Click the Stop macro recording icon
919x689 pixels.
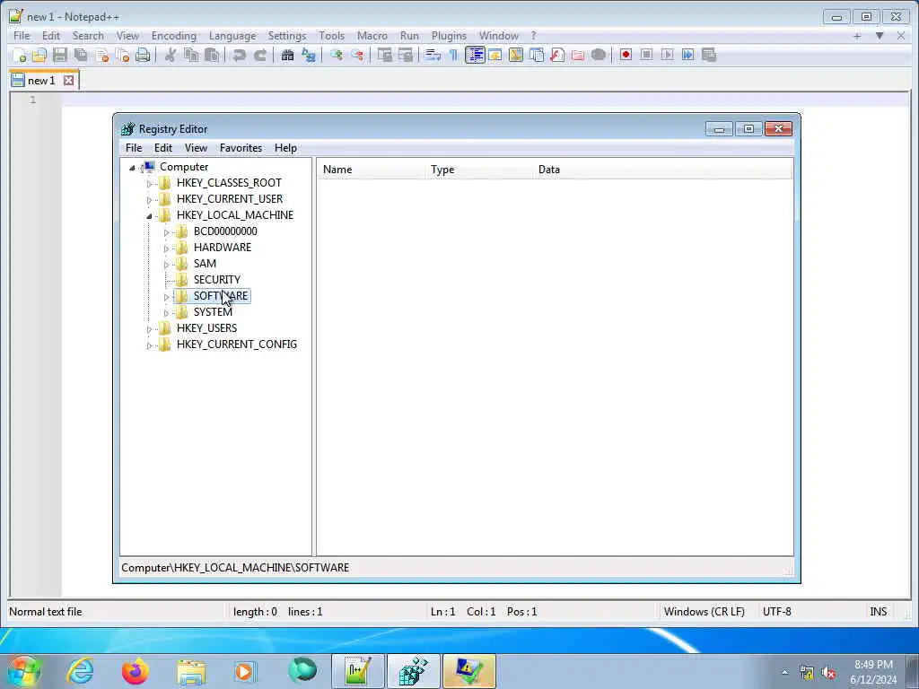pos(646,55)
